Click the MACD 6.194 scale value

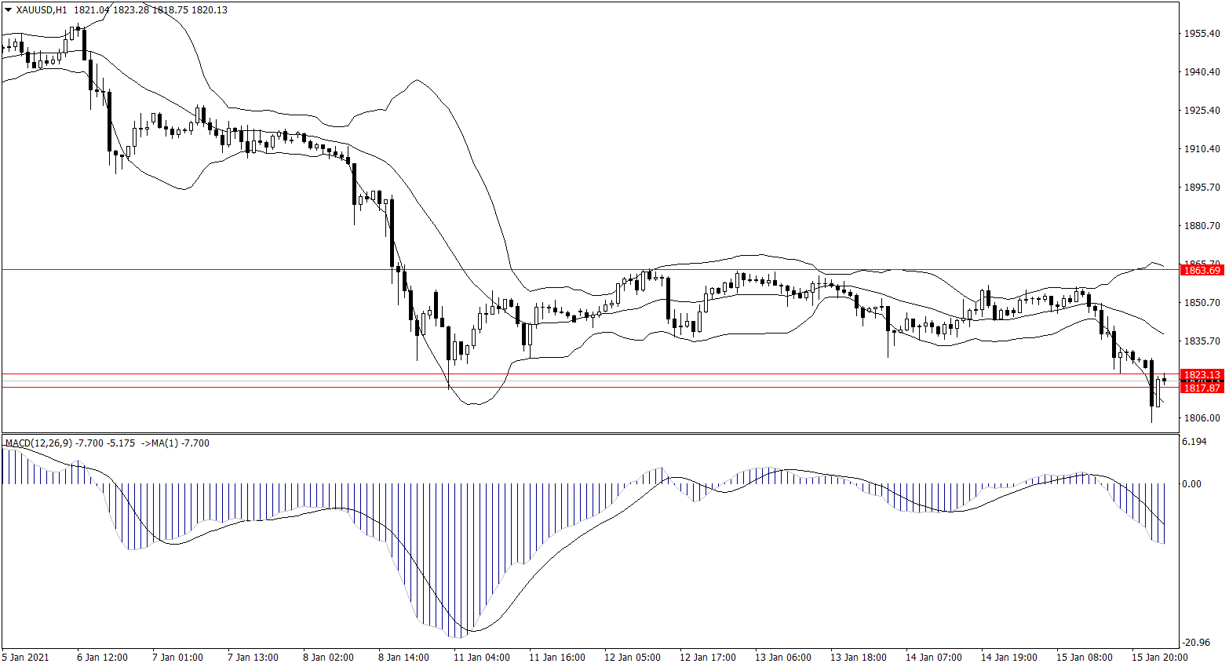point(1194,442)
